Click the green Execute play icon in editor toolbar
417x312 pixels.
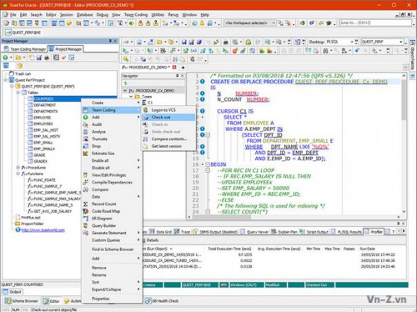click(x=125, y=51)
